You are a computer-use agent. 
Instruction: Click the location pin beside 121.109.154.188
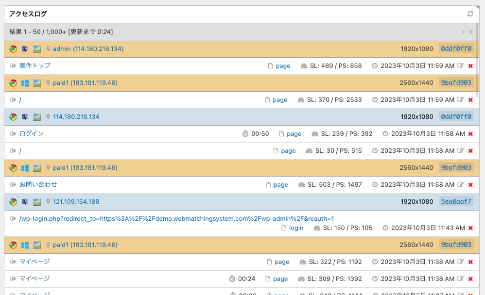[48, 202]
